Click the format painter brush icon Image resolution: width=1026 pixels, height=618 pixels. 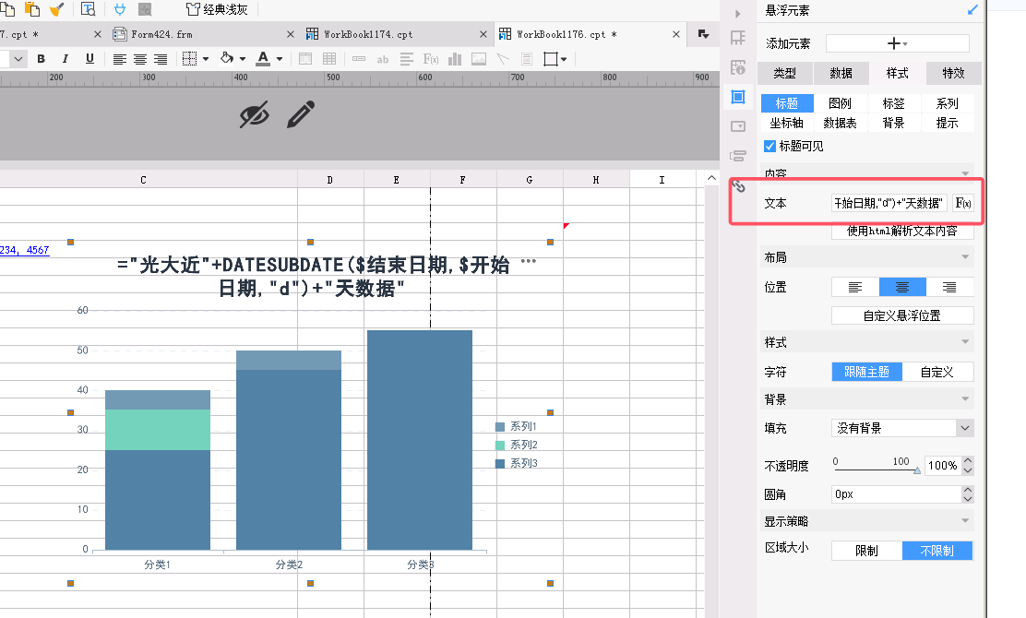click(x=57, y=9)
